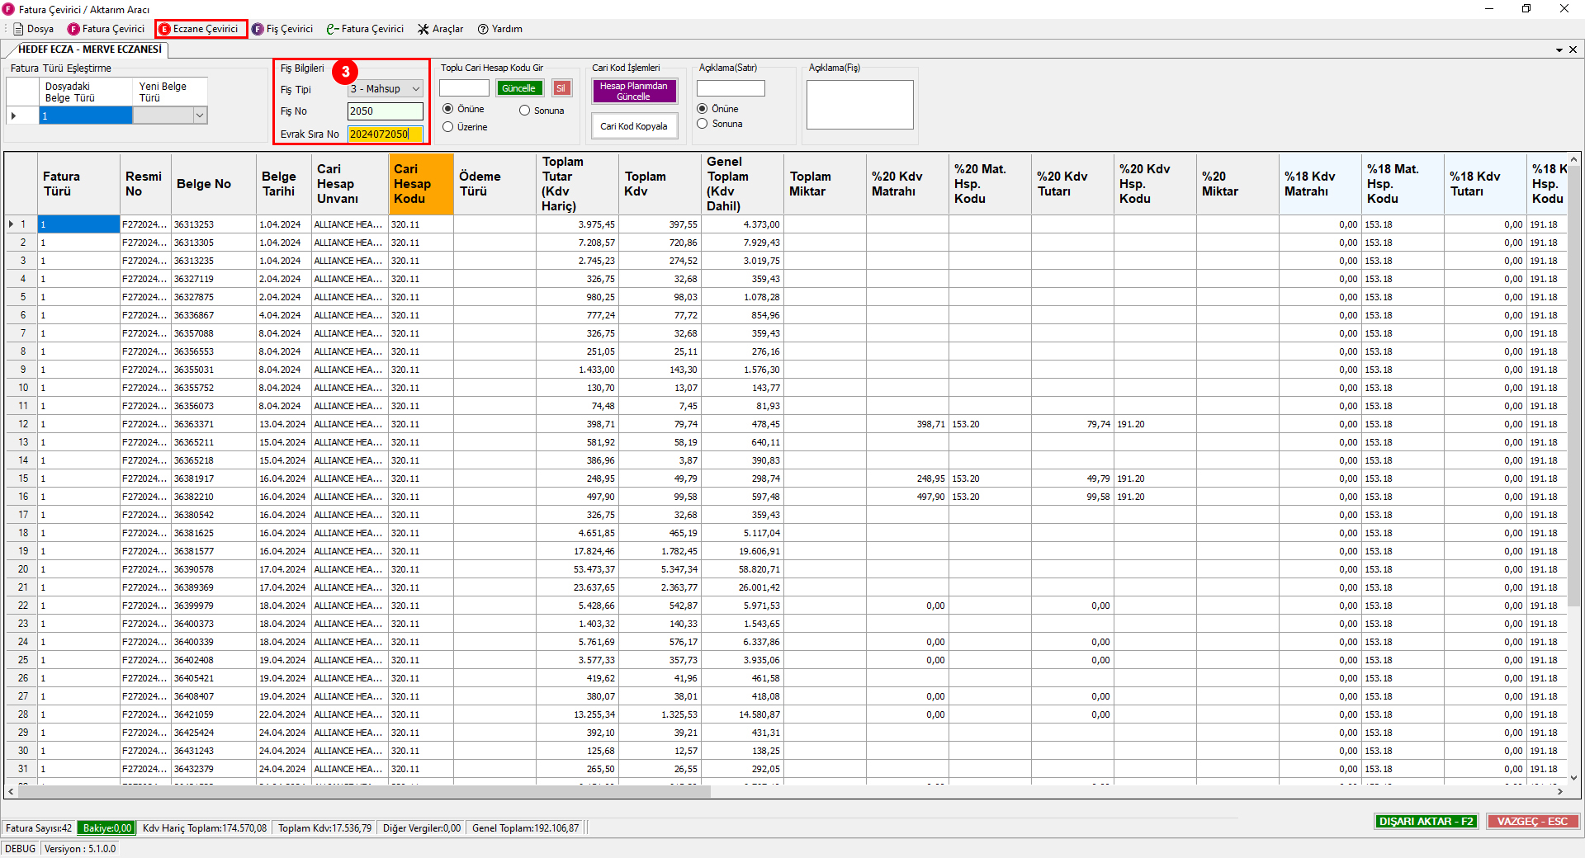Click the Diğer Vergiler:0,00 status entry
This screenshot has height=858, width=1585.
coord(421,828)
